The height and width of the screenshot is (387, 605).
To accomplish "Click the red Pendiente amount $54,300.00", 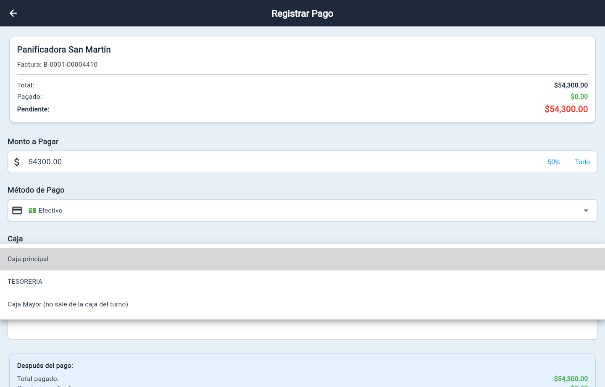I will pos(566,109).
